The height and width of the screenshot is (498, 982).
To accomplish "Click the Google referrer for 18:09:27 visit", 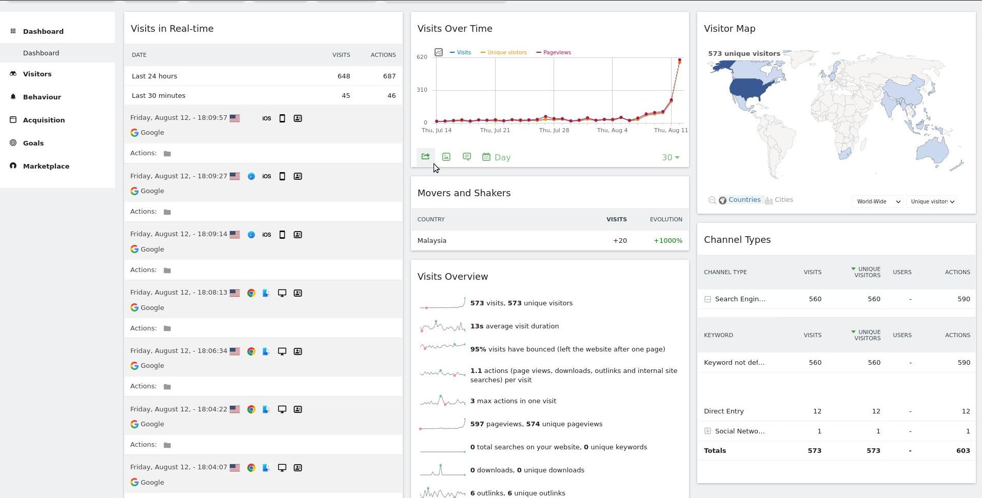I will (x=147, y=191).
